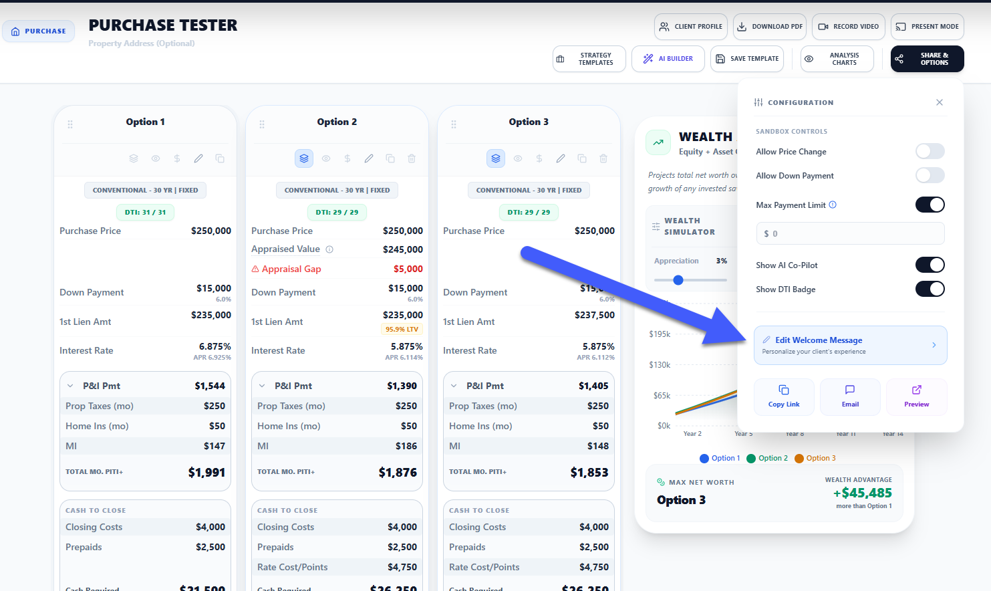Click Option 1 legend marker in chart
The height and width of the screenshot is (591, 991).
[x=704, y=459]
